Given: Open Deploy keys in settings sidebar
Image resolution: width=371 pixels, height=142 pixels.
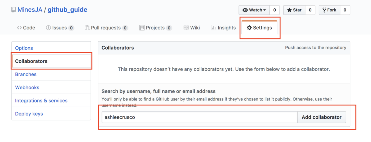Looking at the screenshot, I should coord(51,114).
